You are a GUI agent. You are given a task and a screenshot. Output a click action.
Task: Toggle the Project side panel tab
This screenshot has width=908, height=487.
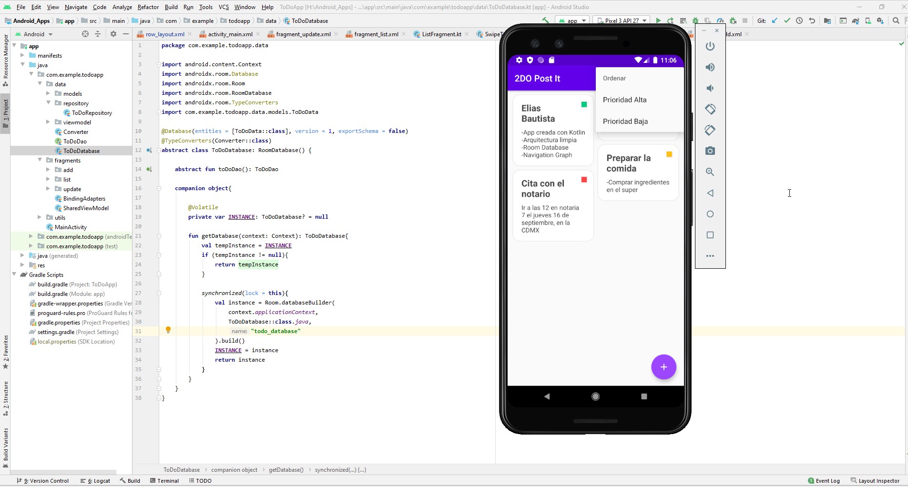tap(5, 113)
